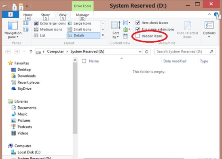Open the layout gallery with the More arrow
Image resolution: width=222 pixels, height=159 pixels.
tap(103, 35)
